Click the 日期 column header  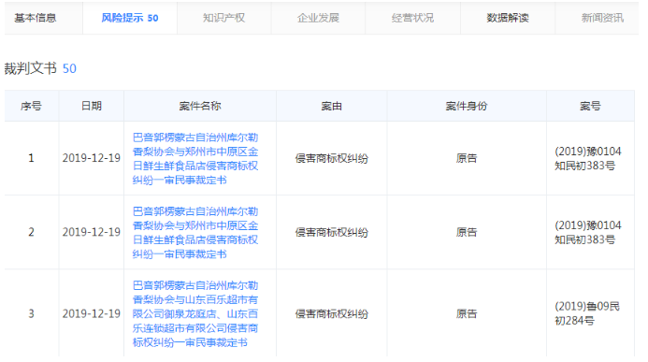click(x=92, y=107)
